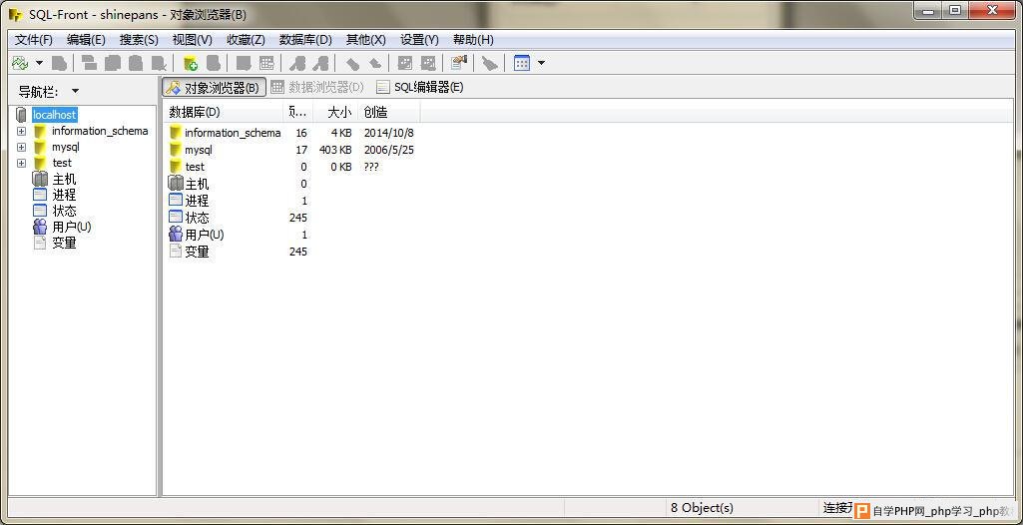1023x525 pixels.
Task: Click the localhost server icon in tree
Action: tap(21, 115)
